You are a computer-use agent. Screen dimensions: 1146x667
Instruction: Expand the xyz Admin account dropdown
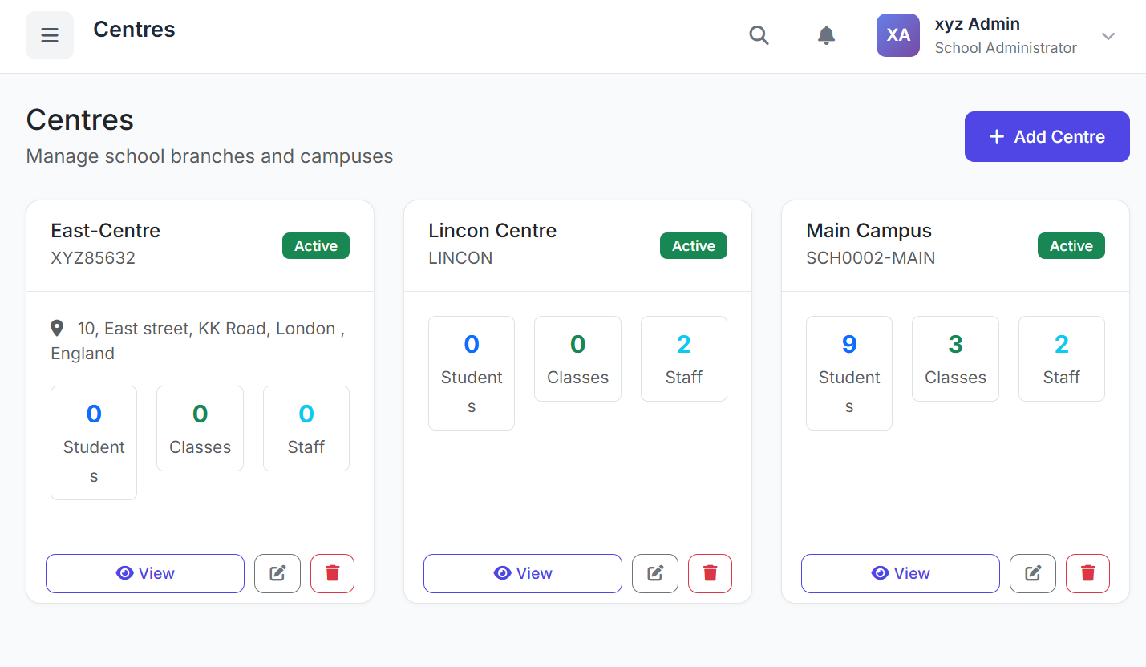click(x=1108, y=36)
